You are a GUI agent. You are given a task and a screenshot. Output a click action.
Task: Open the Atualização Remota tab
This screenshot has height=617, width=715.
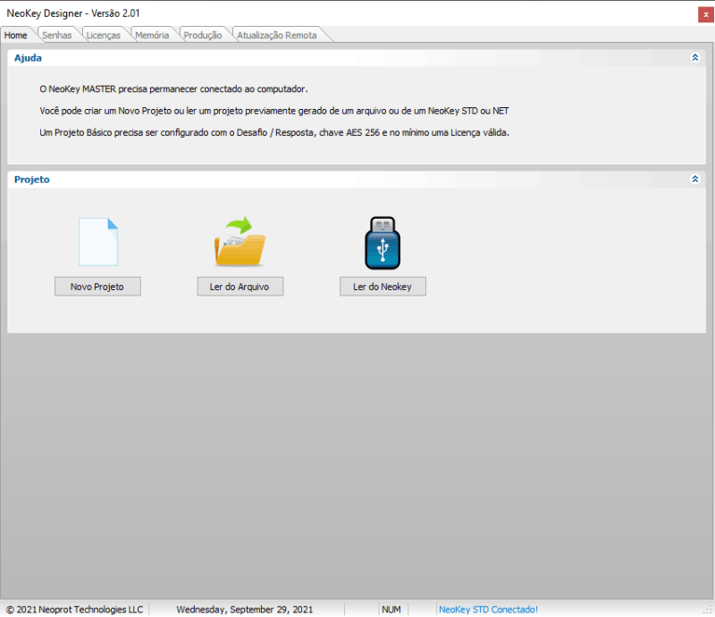(x=277, y=35)
